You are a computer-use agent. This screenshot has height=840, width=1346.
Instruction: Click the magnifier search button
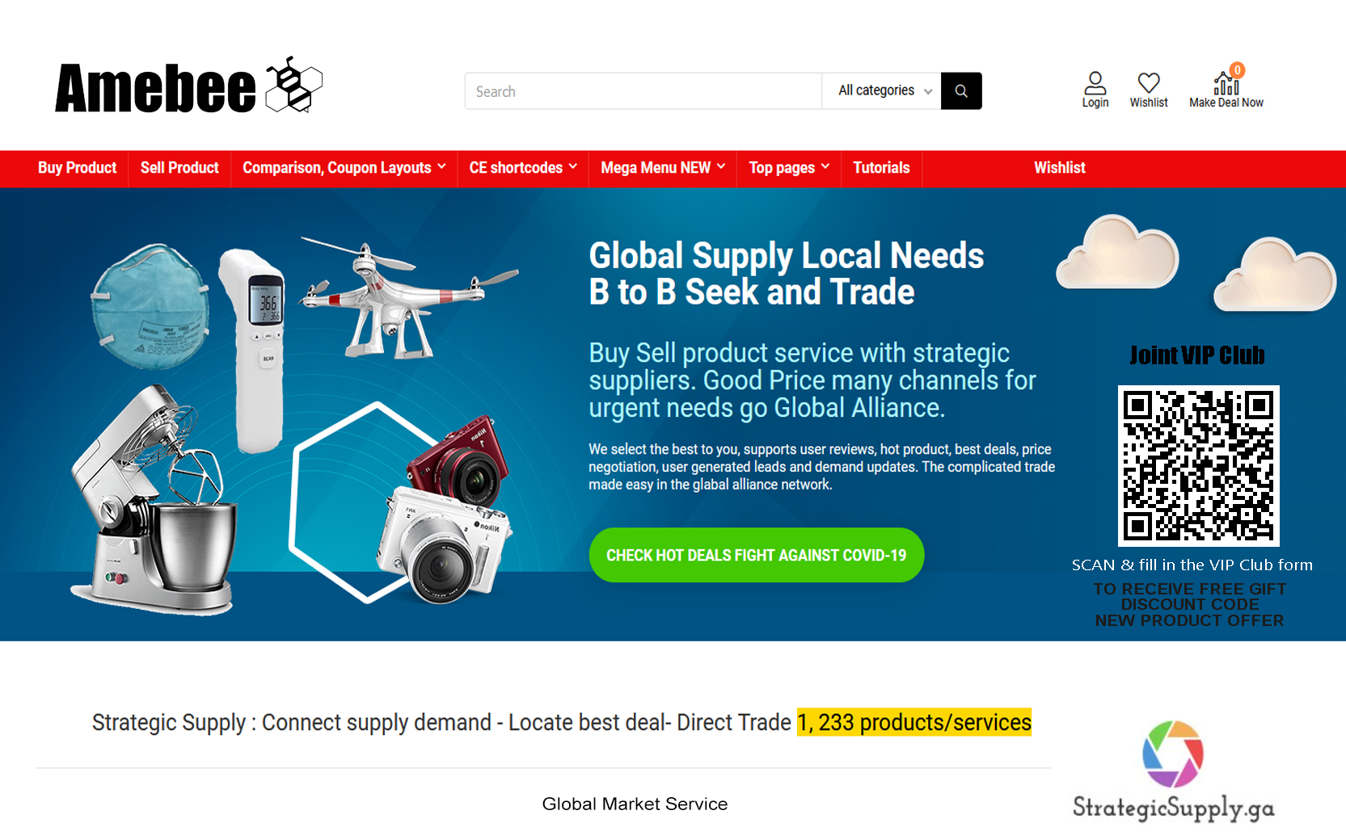coord(961,91)
